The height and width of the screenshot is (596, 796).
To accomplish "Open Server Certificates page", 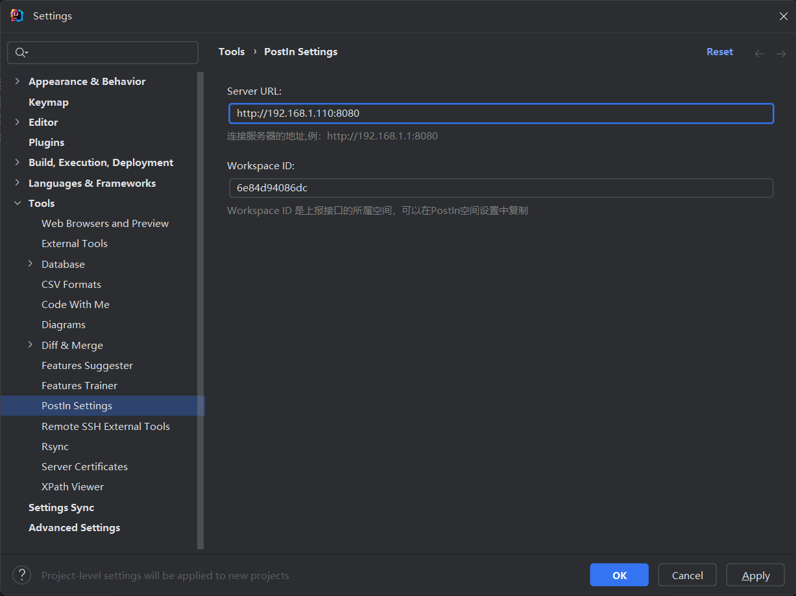I will coord(84,466).
